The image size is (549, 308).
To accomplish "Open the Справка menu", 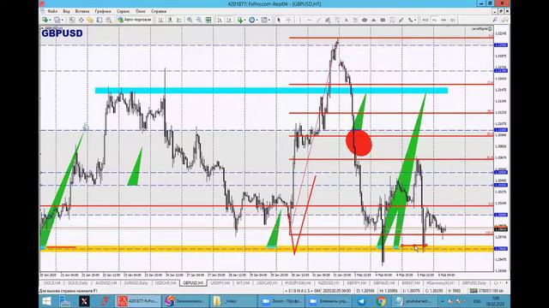I will (x=159, y=11).
